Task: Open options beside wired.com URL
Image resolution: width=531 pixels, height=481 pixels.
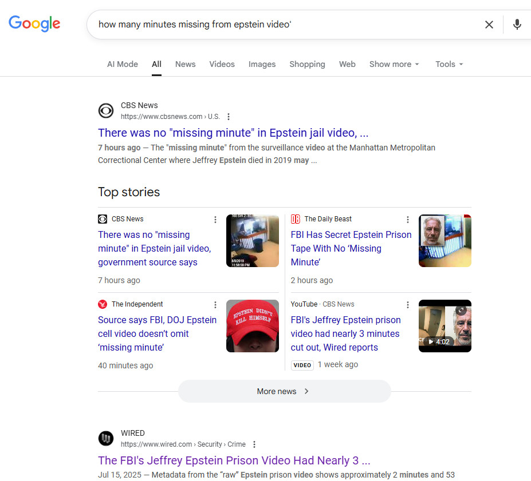Action: [254, 444]
